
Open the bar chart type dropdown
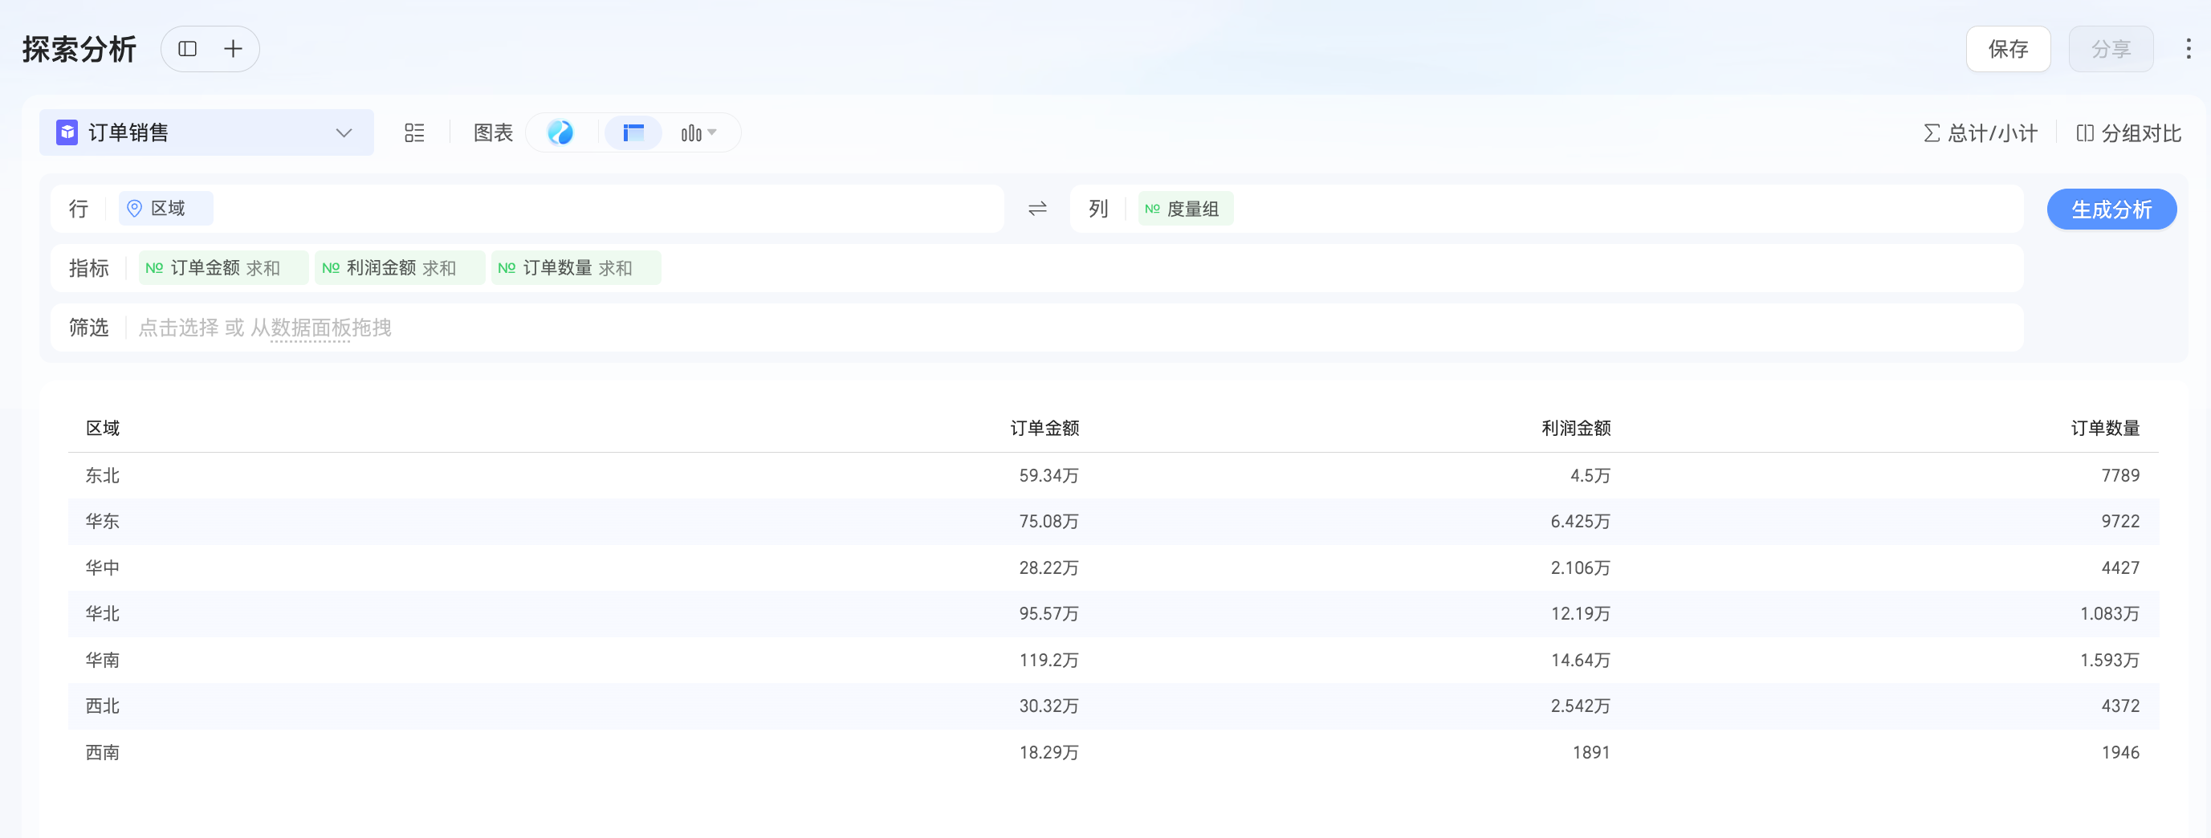698,133
